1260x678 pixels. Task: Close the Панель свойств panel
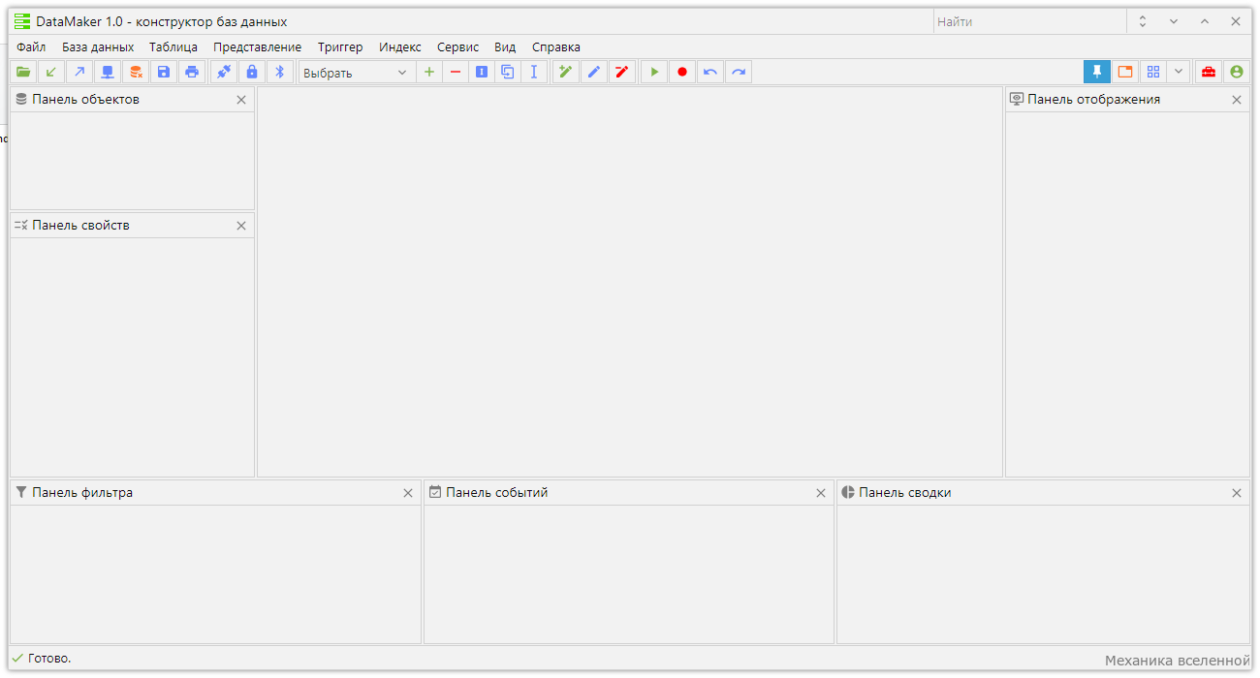coord(241,226)
